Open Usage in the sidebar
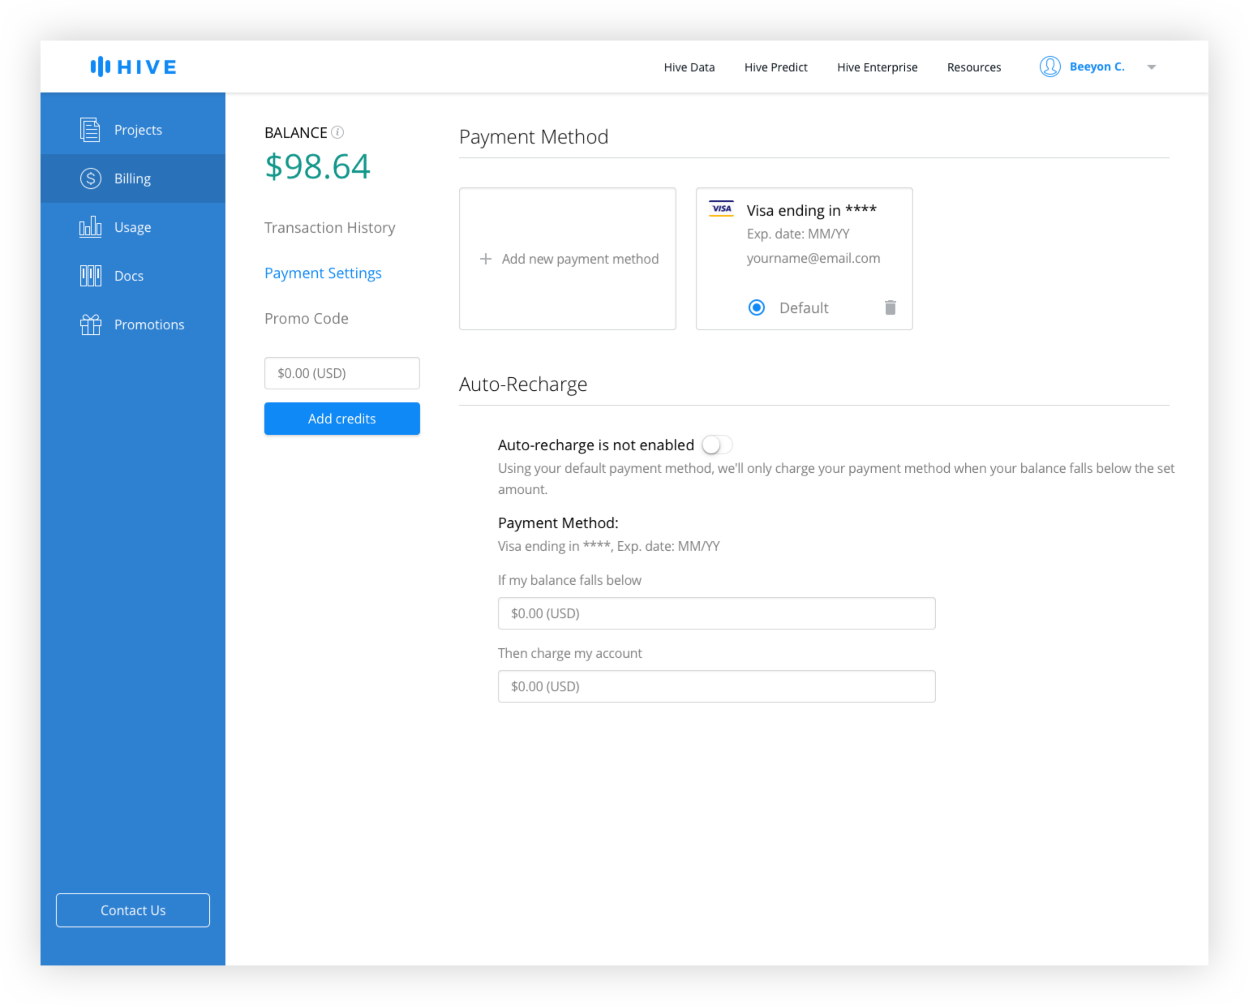Image resolution: width=1249 pixels, height=1006 pixels. (x=133, y=227)
